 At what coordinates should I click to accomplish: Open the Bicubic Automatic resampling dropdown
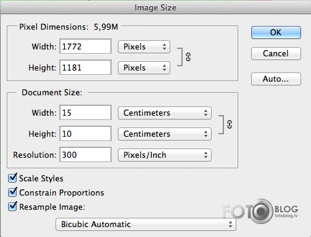[146, 225]
